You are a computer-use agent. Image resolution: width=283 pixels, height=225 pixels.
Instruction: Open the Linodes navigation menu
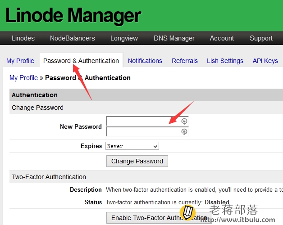[x=23, y=38]
